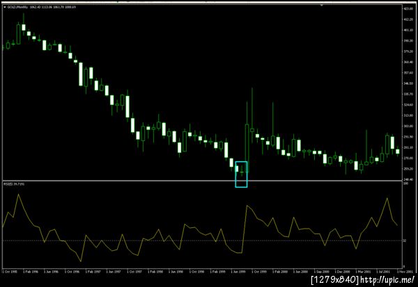418x287 pixels.
Task: Click the 1 Feb 1998 date label
Action: click(155, 272)
